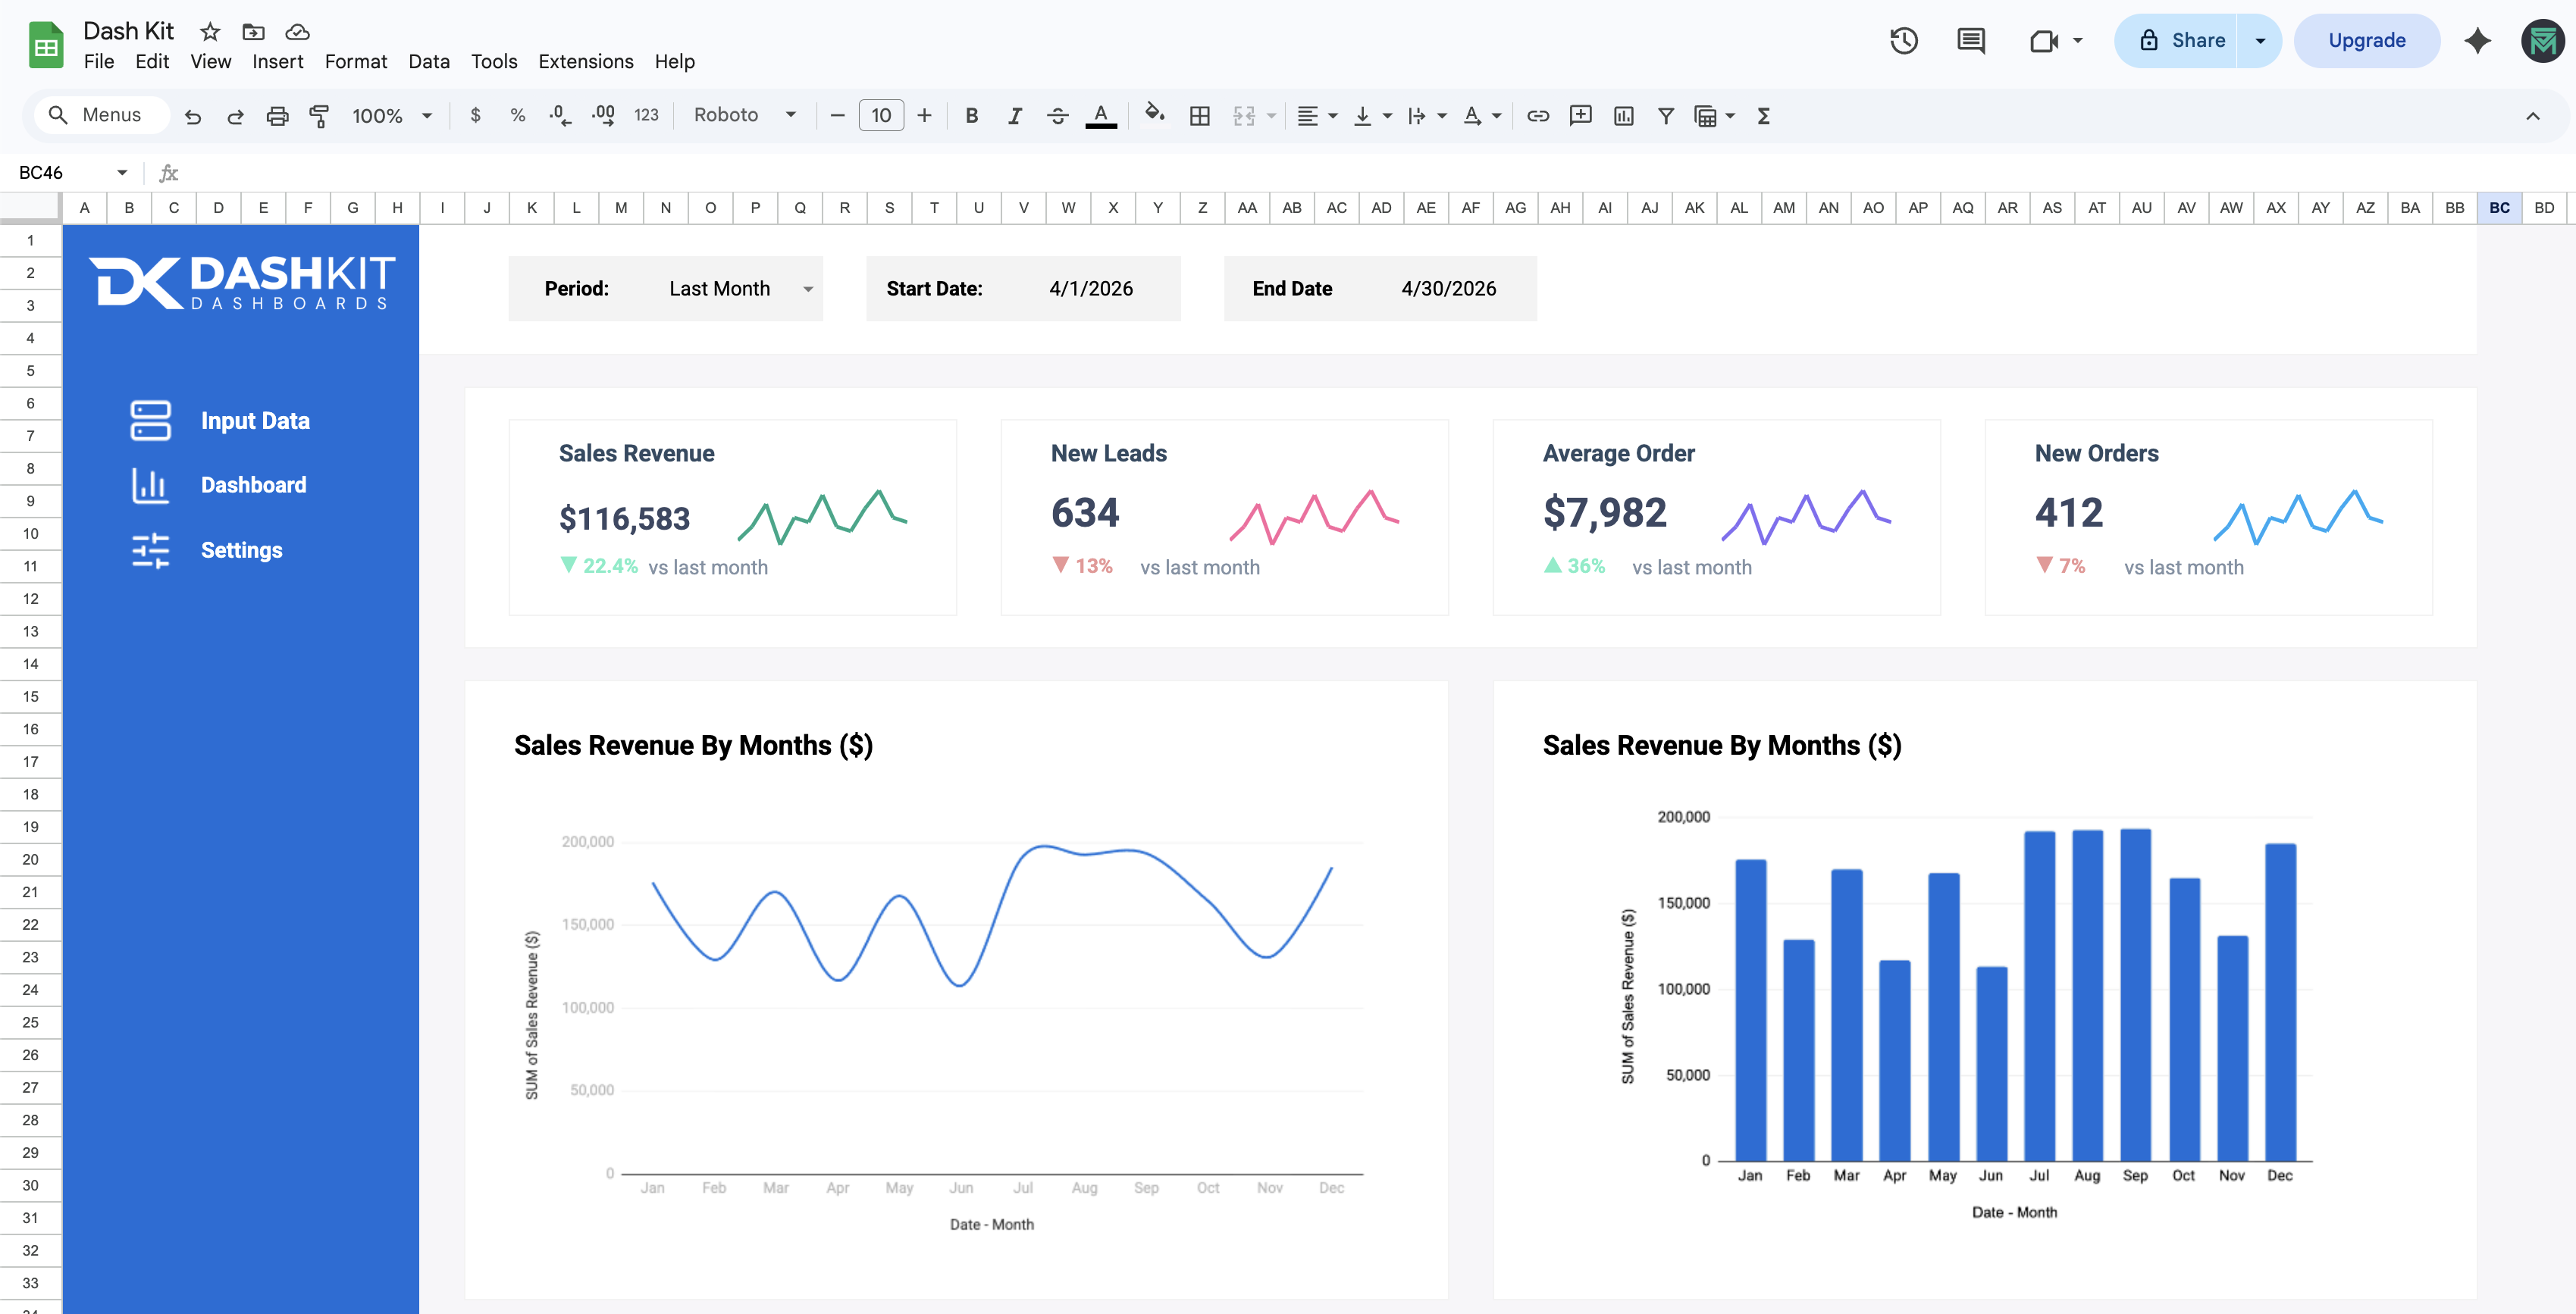Click the Share button
The height and width of the screenshot is (1314, 2576).
2176,41
